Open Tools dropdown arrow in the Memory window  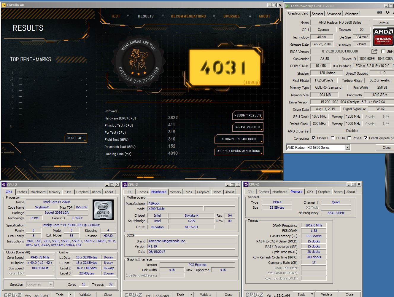click(x=312, y=294)
